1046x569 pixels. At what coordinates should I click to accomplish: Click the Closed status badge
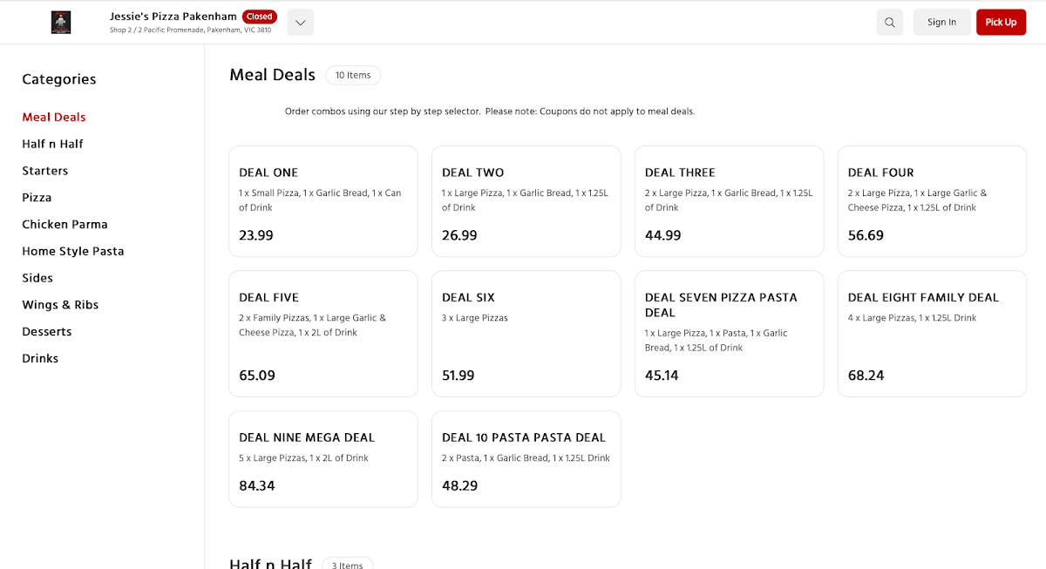[259, 17]
